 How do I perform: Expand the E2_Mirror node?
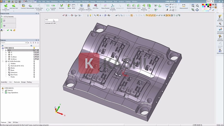coord(6,59)
